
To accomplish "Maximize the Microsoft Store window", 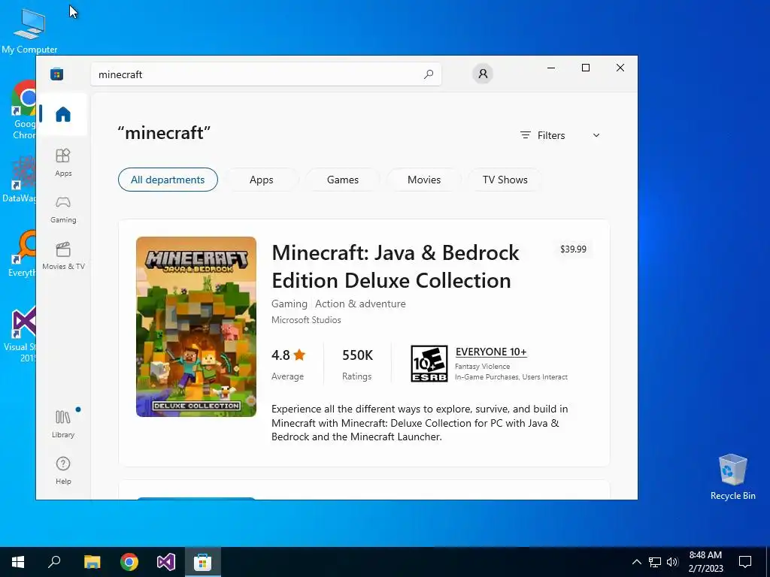I will point(585,68).
